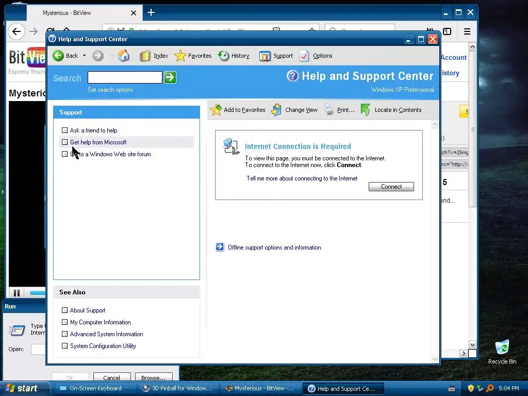Show History in Help toolbar

(234, 56)
